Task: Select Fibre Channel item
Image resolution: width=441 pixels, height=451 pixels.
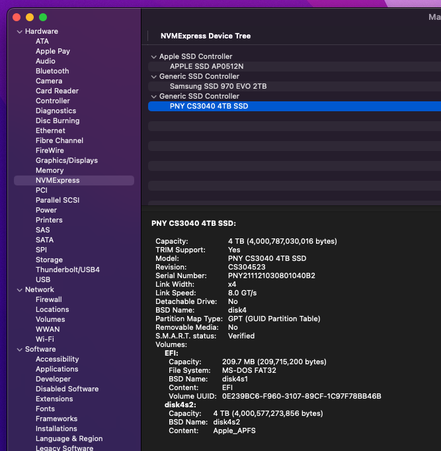Action: point(60,140)
